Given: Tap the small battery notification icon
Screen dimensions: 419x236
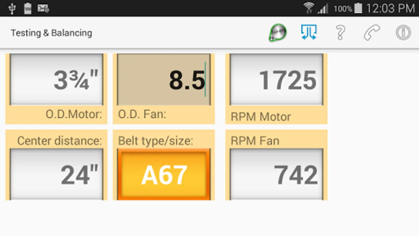Looking at the screenshot, I should [27, 8].
